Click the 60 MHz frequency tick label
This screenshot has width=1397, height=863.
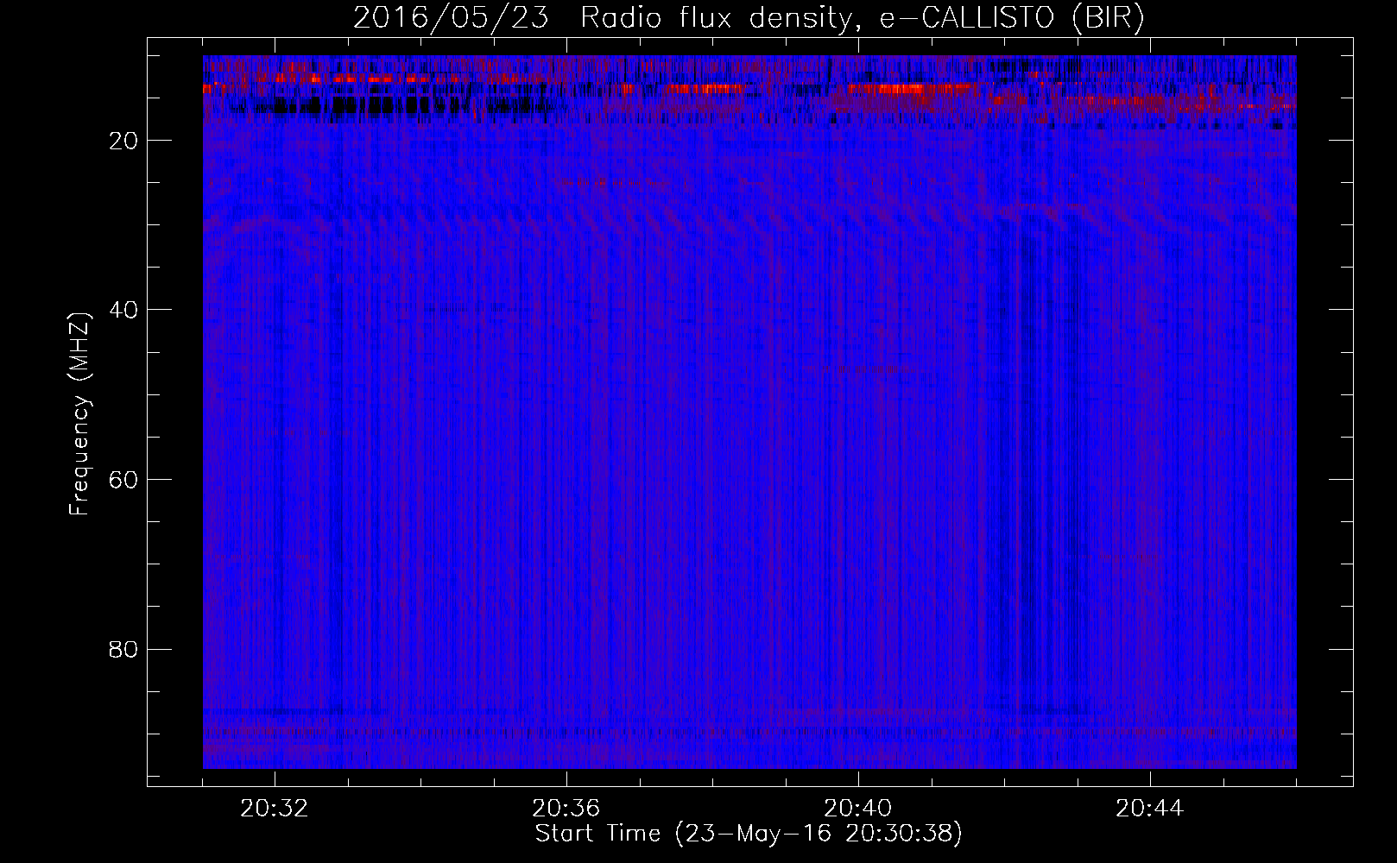[124, 480]
